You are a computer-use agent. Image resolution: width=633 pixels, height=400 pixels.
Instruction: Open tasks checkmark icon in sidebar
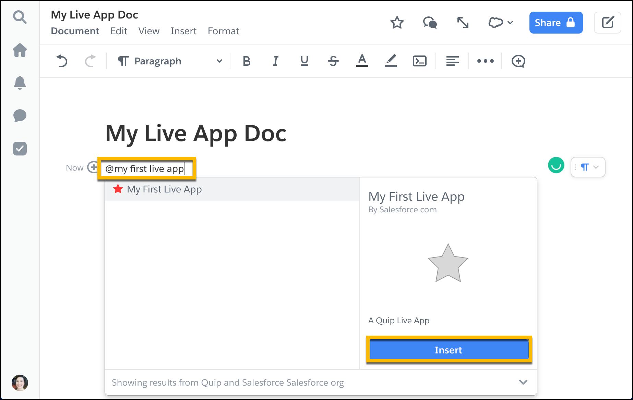(20, 149)
